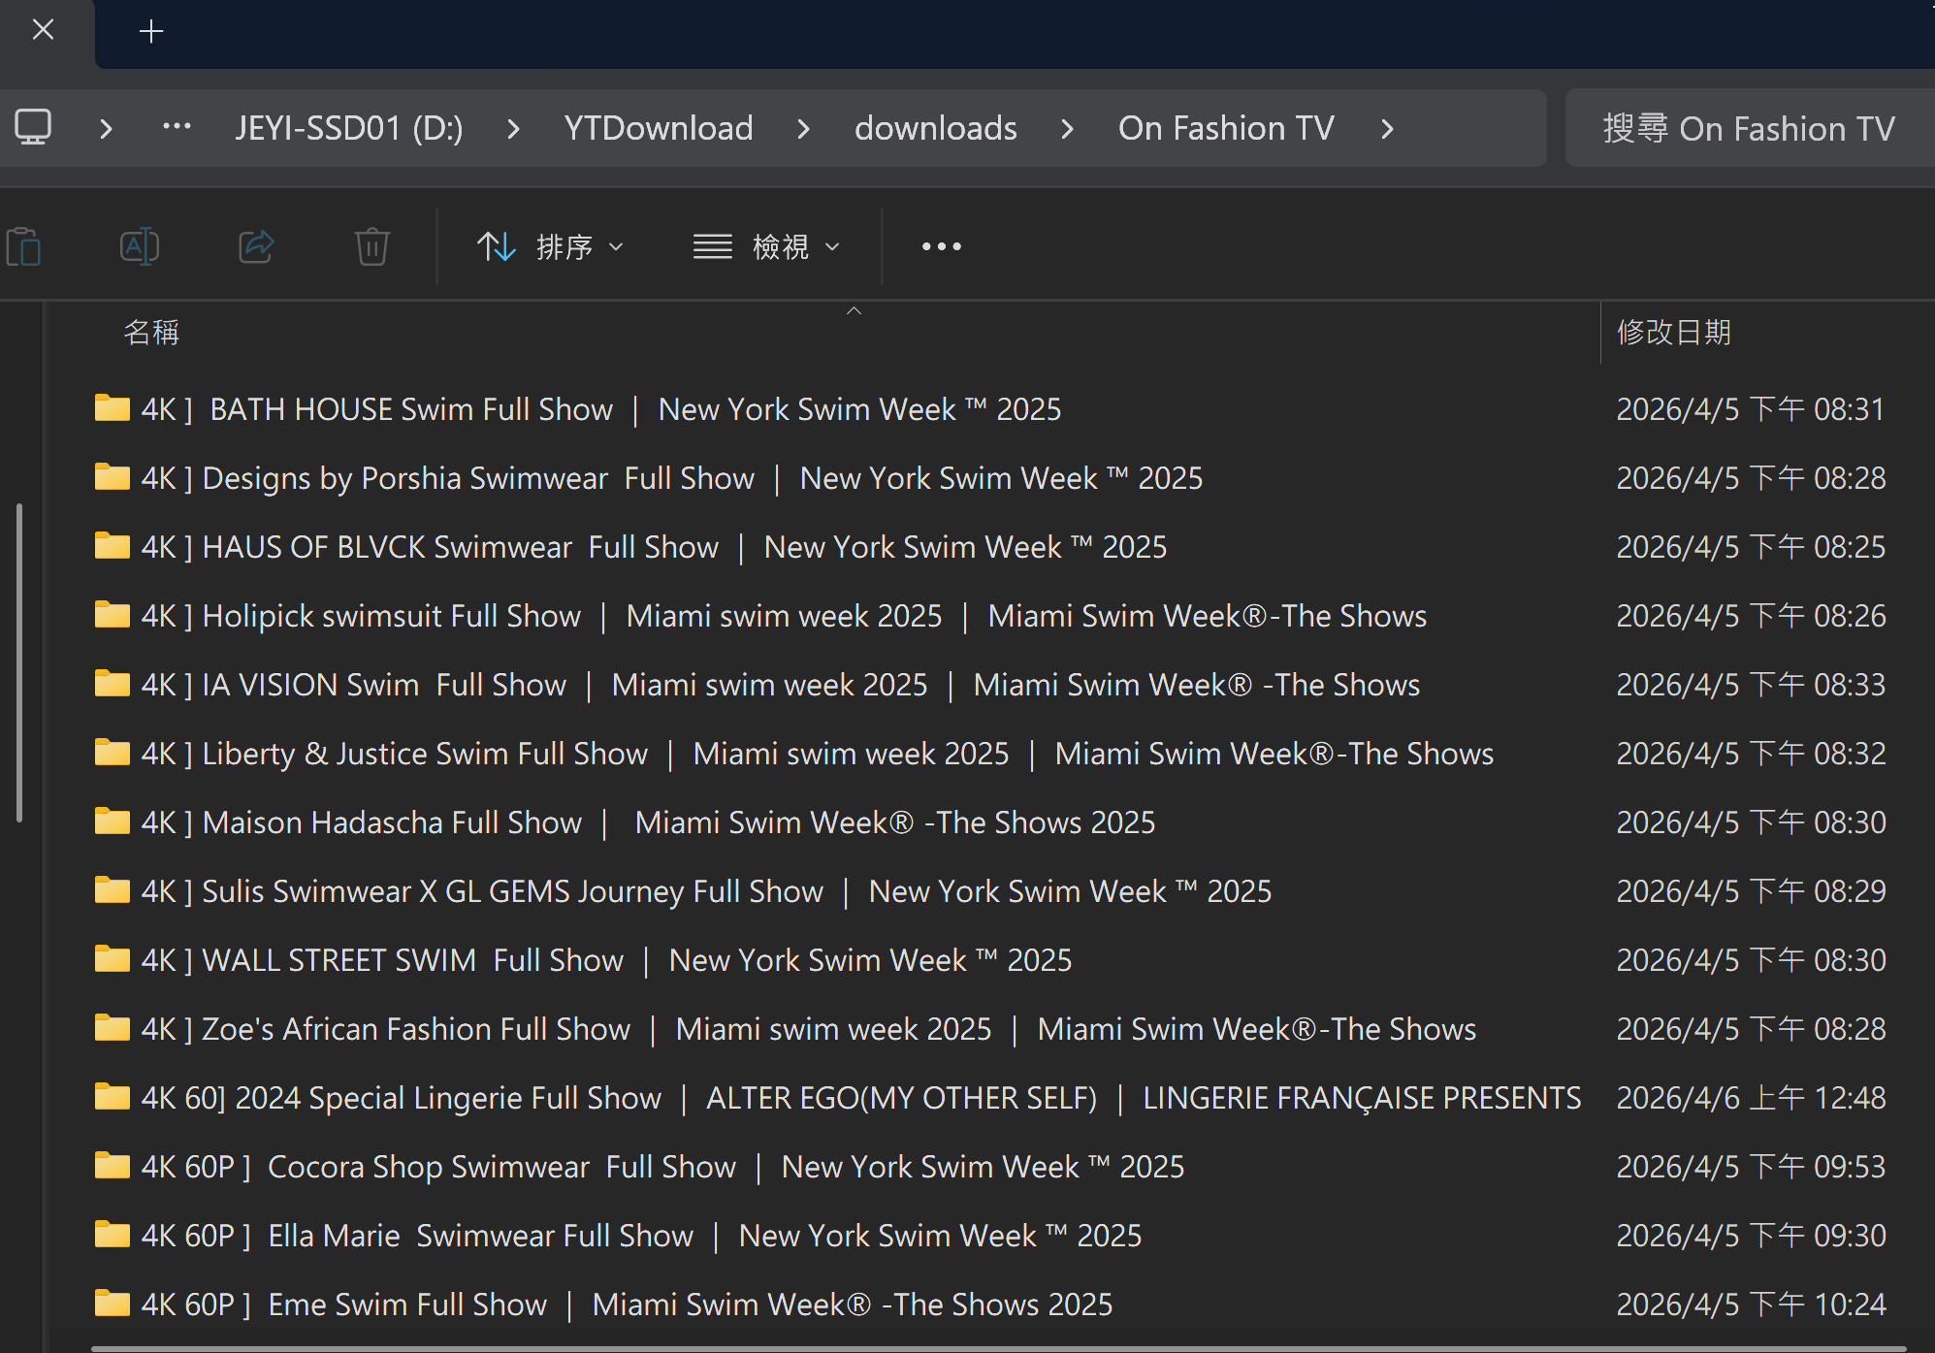Click the Share icon in toolbar
This screenshot has height=1353, width=1935.
(x=256, y=246)
